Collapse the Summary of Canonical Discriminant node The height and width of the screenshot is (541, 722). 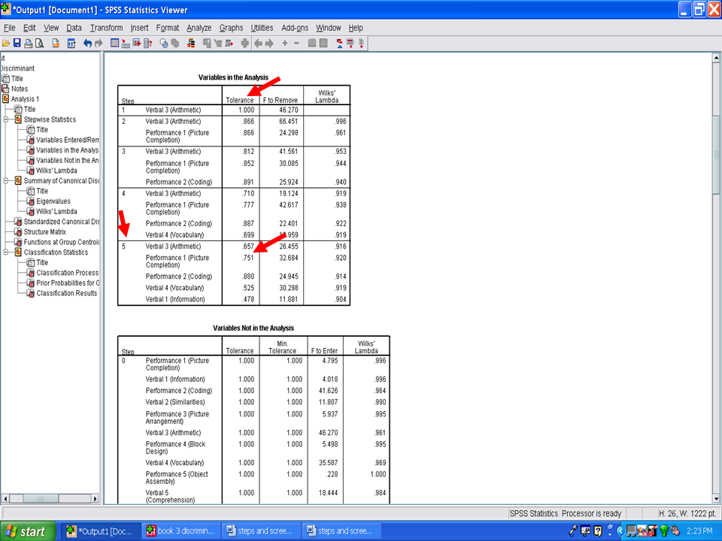tap(7, 181)
